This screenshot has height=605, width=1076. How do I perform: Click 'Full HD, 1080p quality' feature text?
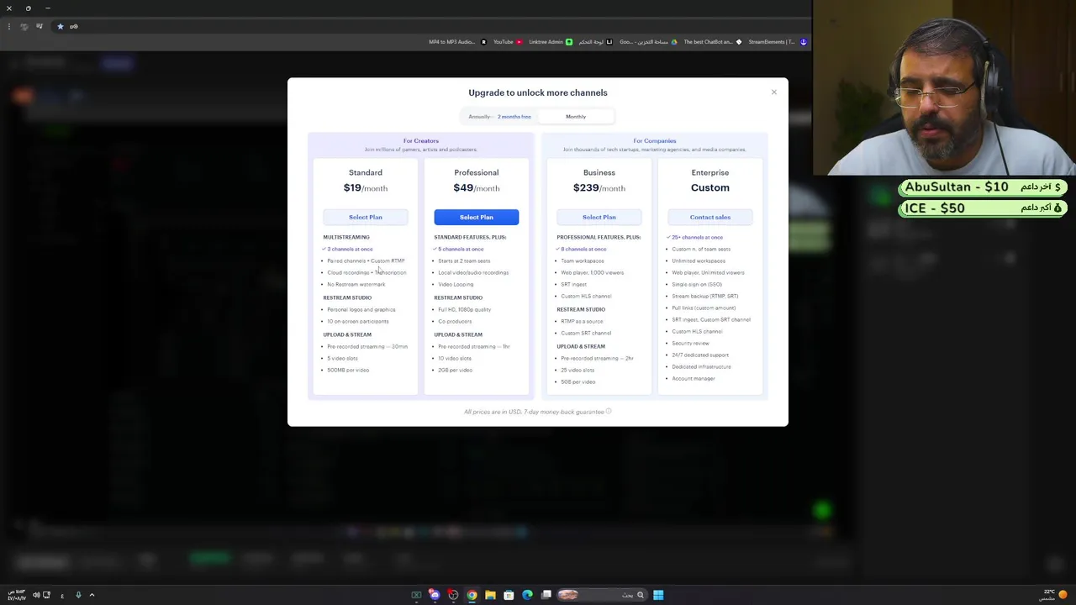pos(464,309)
